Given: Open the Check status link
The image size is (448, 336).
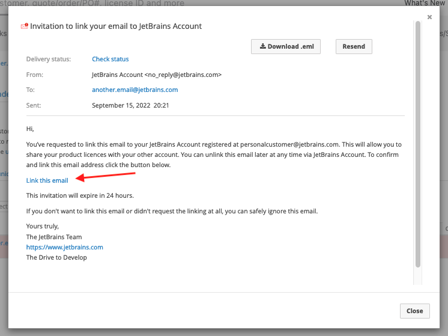Looking at the screenshot, I should coord(110,59).
